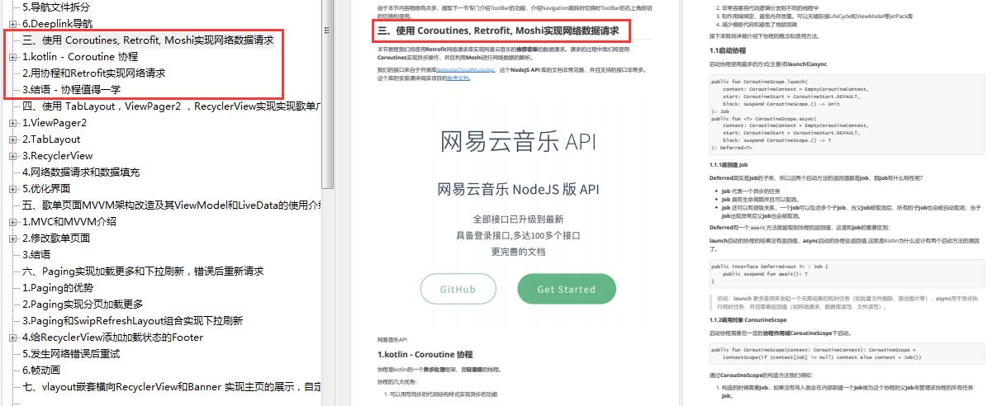Expand the 4.给RecyclerView添加加载状态的Footer node

pos(12,338)
